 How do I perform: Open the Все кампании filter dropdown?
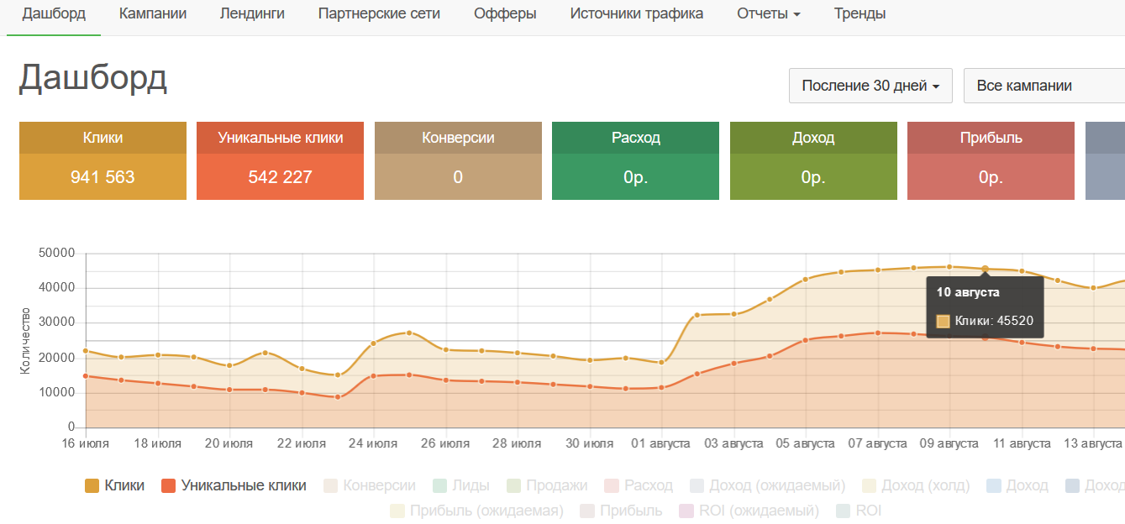pos(1044,86)
